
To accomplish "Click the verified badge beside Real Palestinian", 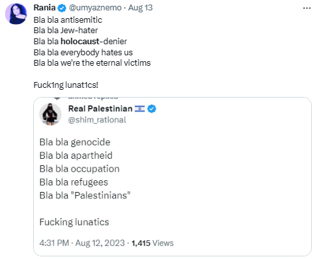I will [152, 109].
